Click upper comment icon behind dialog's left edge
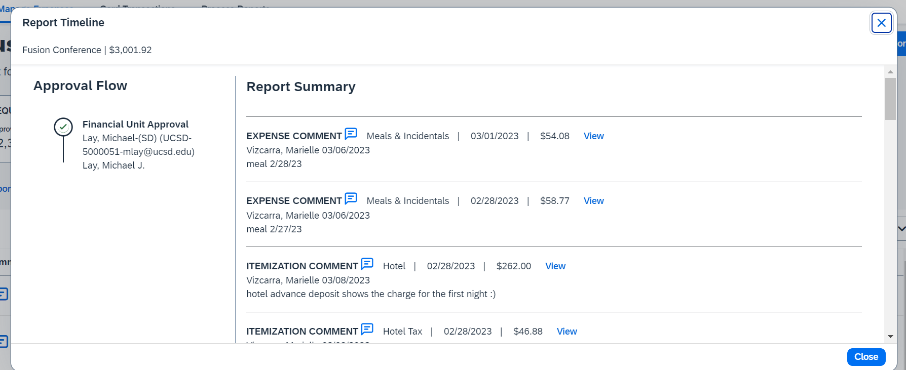This screenshot has height=370, width=906. click(x=4, y=294)
